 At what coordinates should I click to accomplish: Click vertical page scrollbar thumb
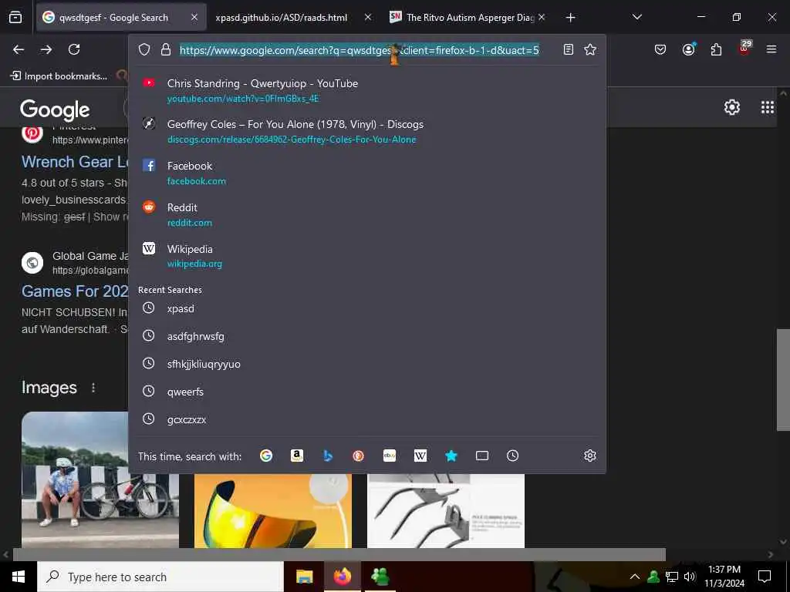point(783,380)
